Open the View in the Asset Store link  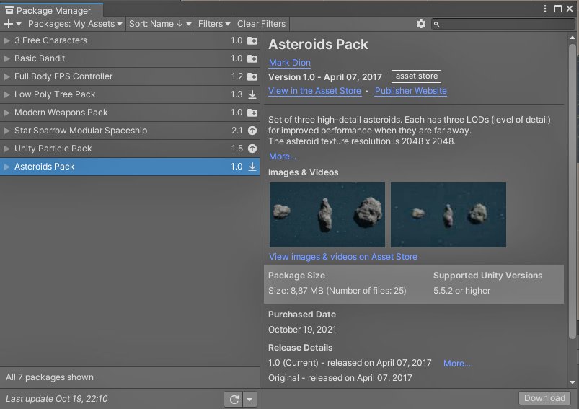tap(314, 91)
